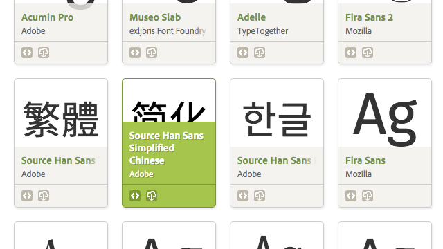Open the Acumin Pro font link
The width and height of the screenshot is (443, 249).
click(x=48, y=17)
